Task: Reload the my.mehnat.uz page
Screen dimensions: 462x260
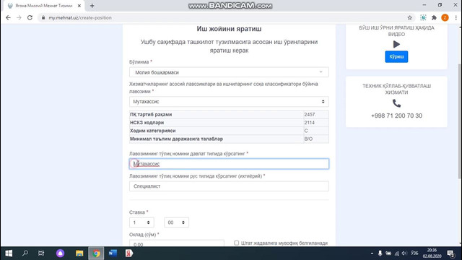Action: [30, 17]
